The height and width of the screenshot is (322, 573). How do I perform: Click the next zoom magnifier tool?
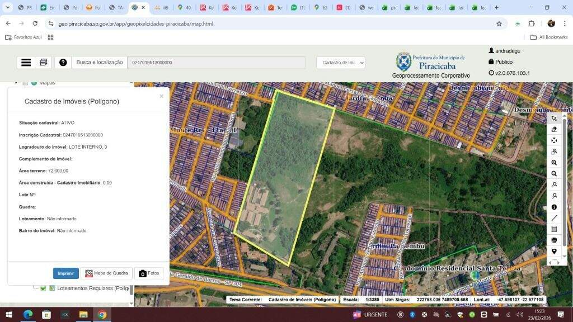[554, 196]
